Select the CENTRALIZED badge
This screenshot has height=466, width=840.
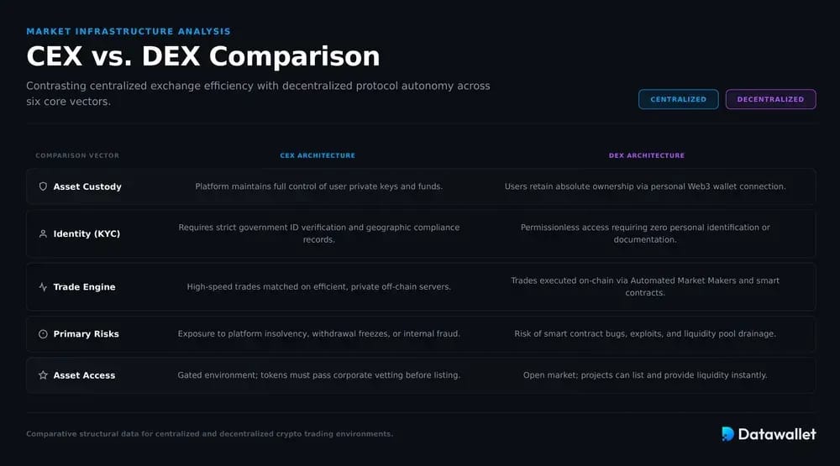pyautogui.click(x=678, y=99)
